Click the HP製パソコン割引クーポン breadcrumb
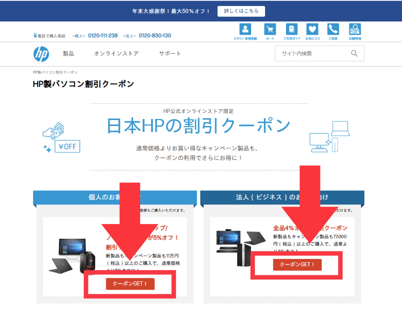 click(55, 72)
